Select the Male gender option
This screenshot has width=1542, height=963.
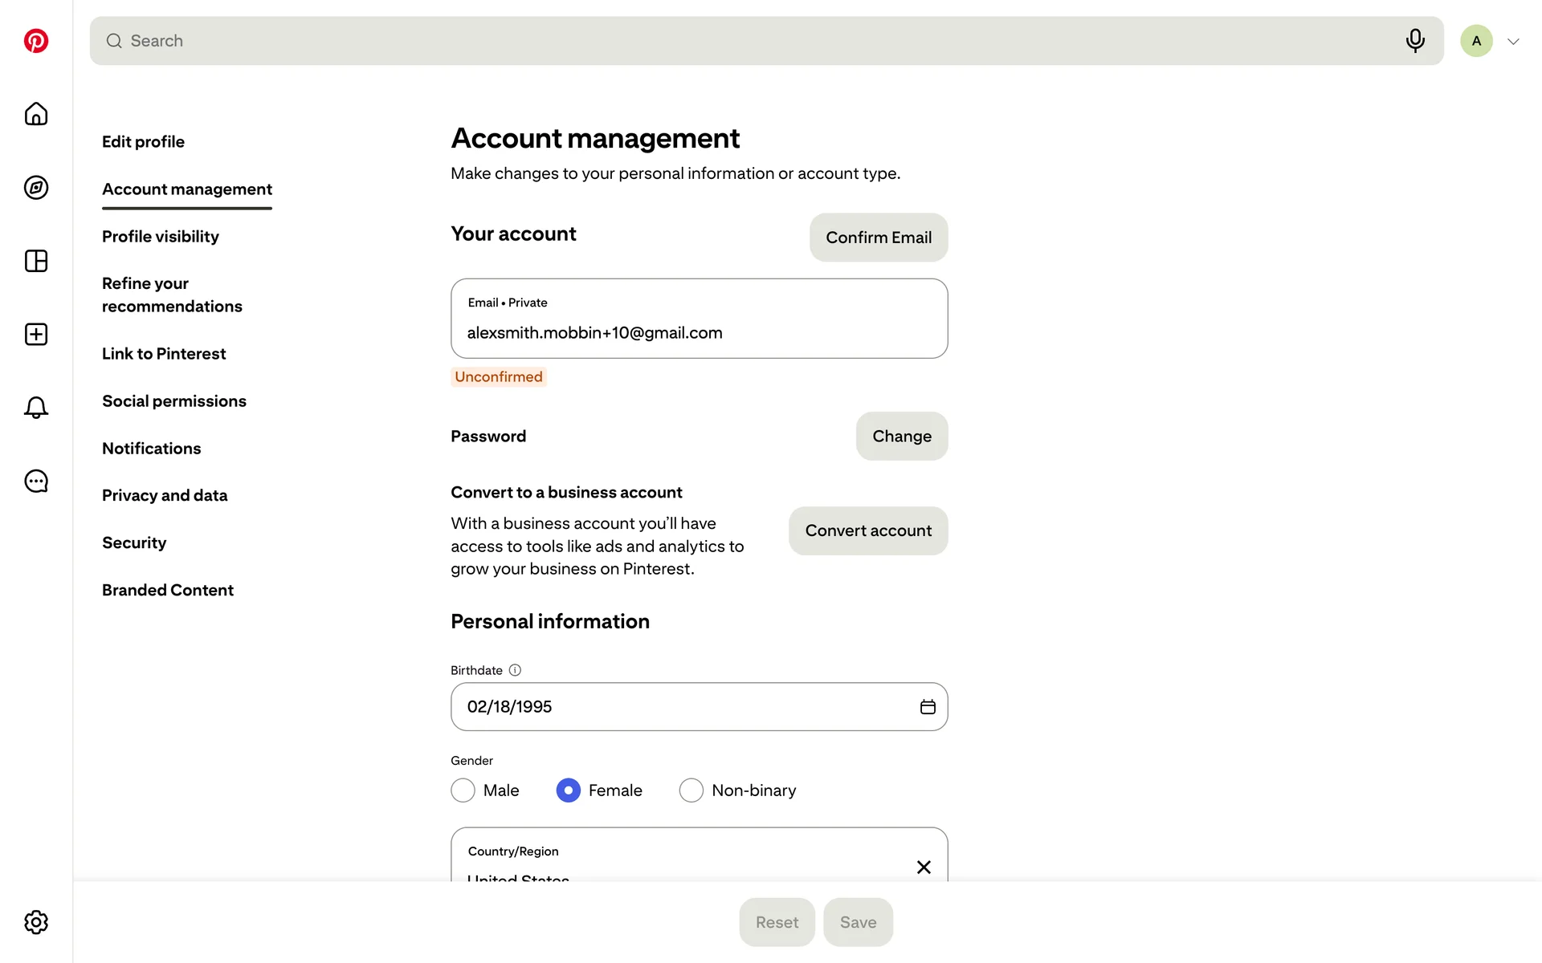click(463, 790)
